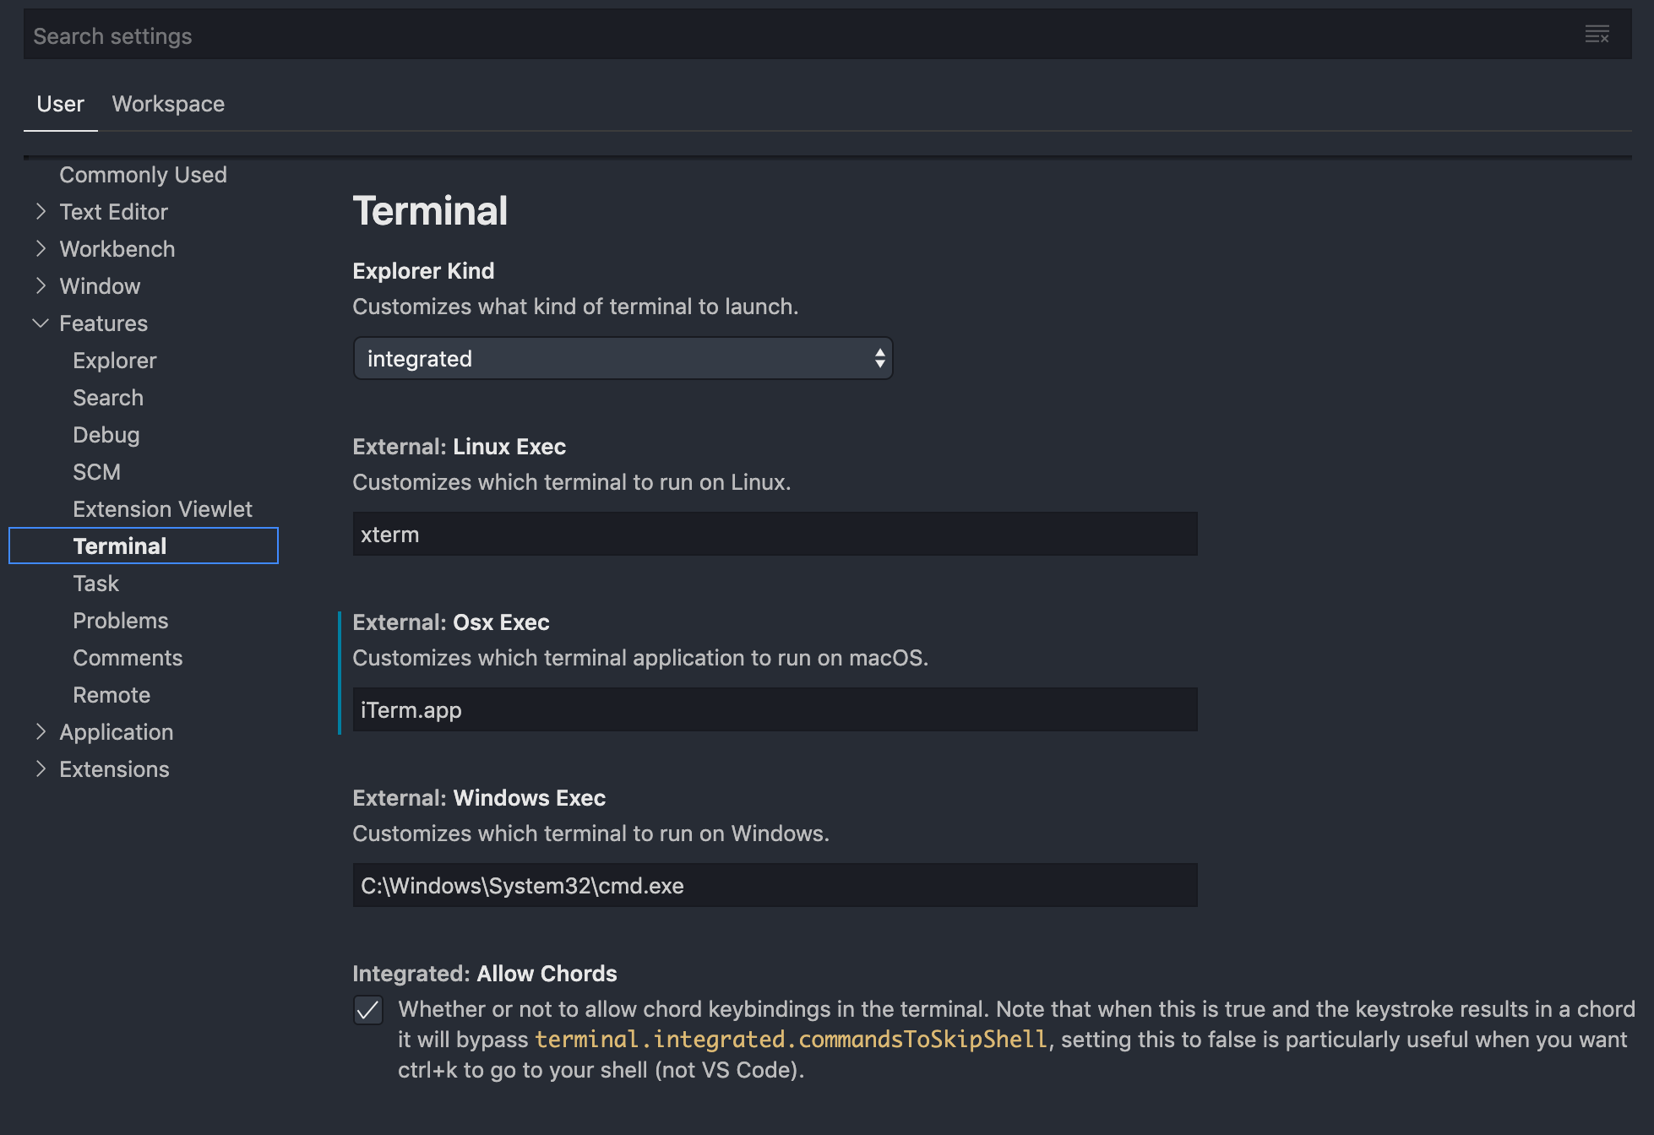Click the terminal.integrated.commandsToSkipShell setting link
The image size is (1654, 1135).
(x=791, y=1040)
